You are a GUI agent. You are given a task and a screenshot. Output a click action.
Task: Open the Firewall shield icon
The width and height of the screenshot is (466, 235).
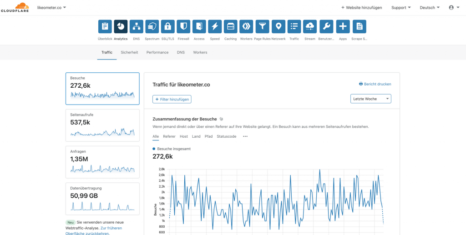coord(183,26)
